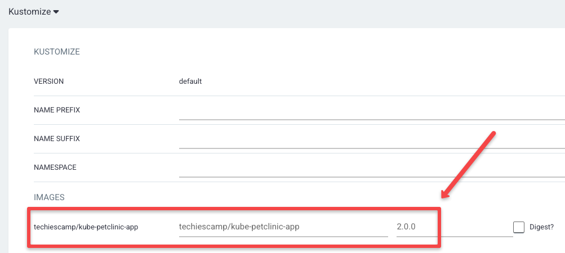Click the NAMESPACE label

pyautogui.click(x=55, y=167)
